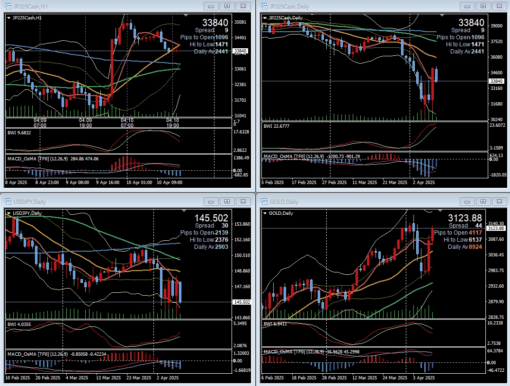Maximize the JP225Cash,Daily chart window

(x=483, y=6)
